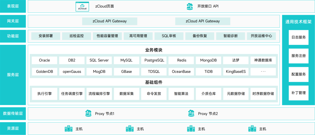This screenshot has width=315, height=135.
Task: Click the 业务模块 heading
Action: coord(154,50)
